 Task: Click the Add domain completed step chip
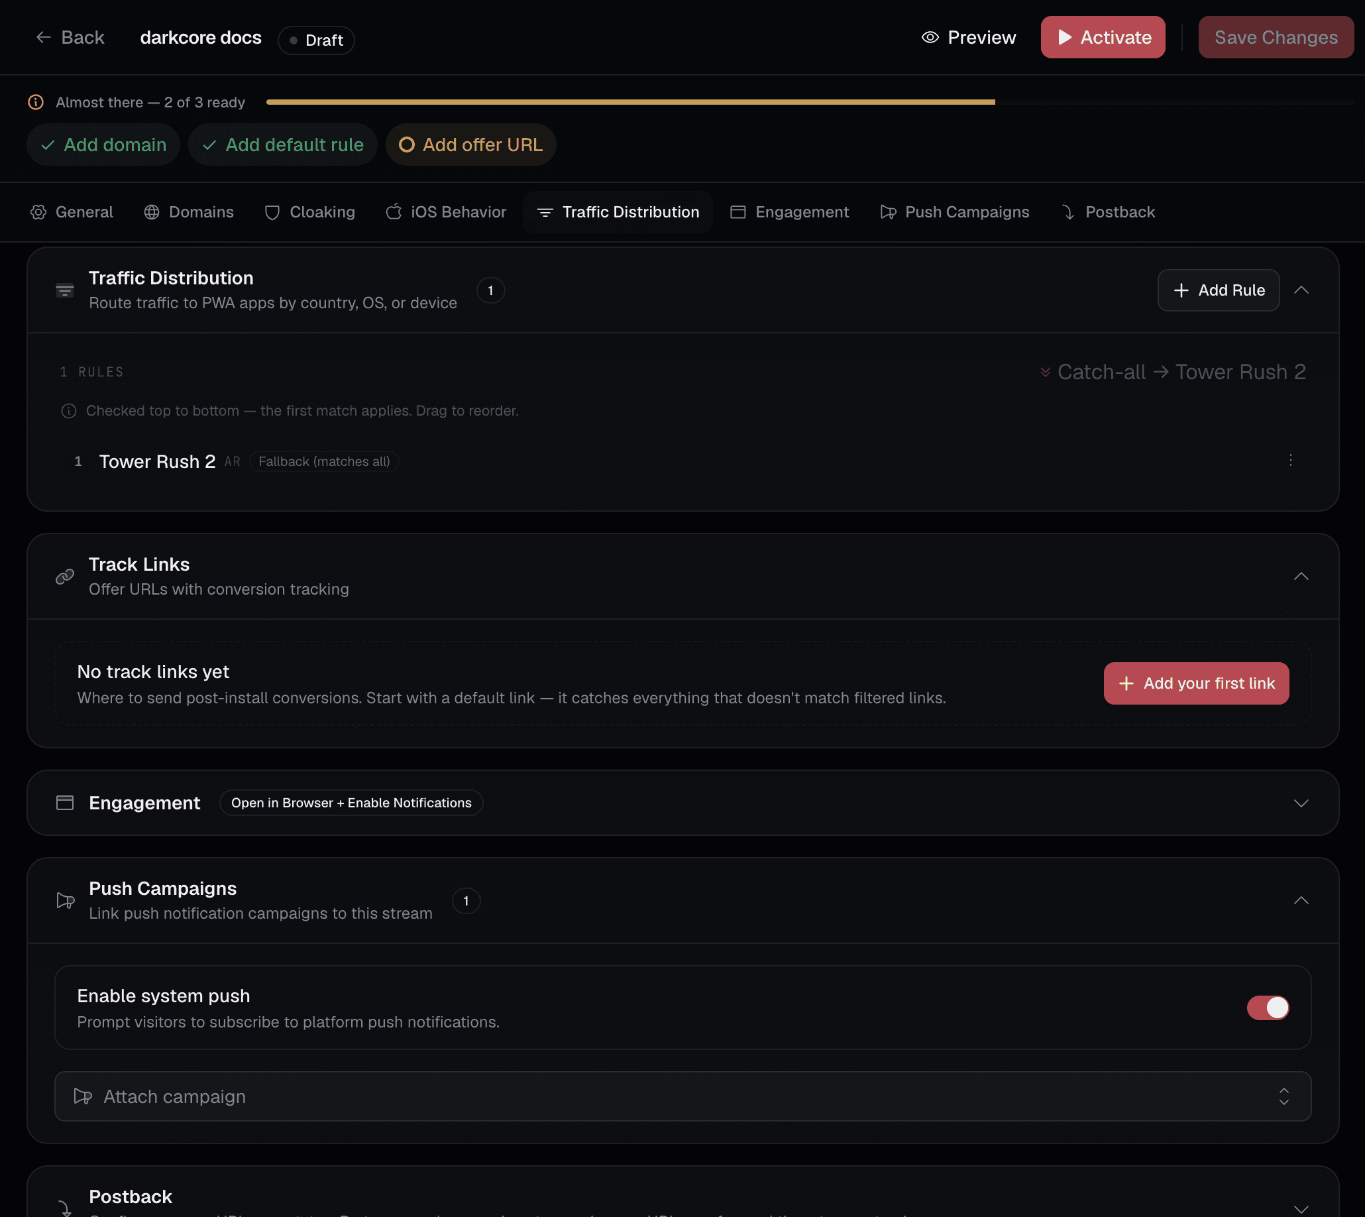(x=103, y=145)
